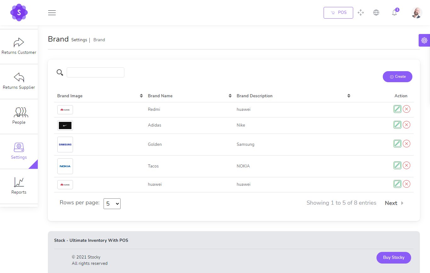
Task: Open Returns Customer in the sidebar
Action: 19,47
